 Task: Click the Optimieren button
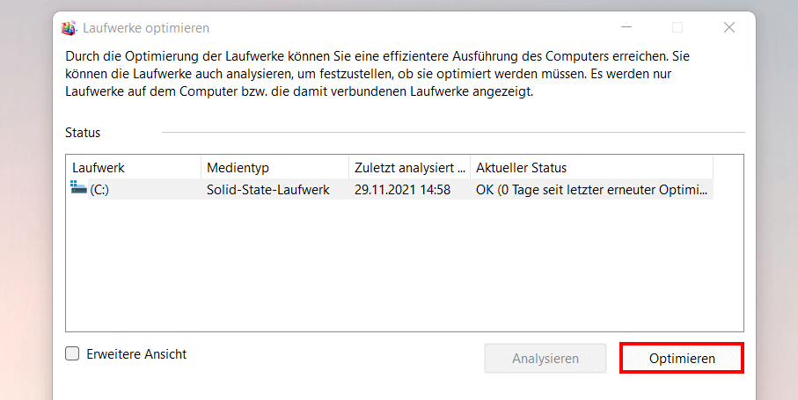(x=682, y=359)
